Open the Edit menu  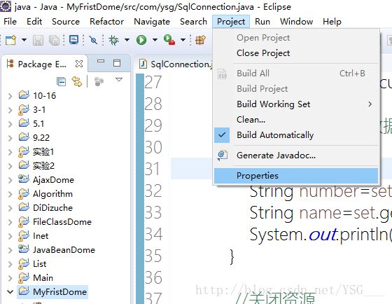tap(34, 22)
